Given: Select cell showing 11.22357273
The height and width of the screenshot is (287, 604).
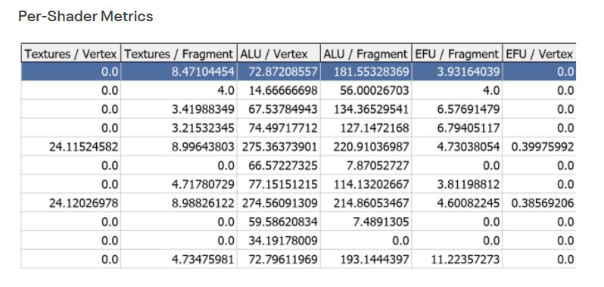Looking at the screenshot, I should click(x=457, y=259).
